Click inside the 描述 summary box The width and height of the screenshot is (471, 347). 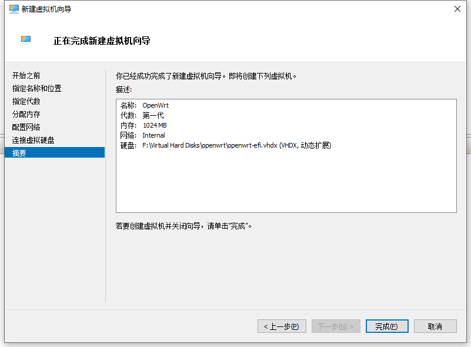point(286,182)
